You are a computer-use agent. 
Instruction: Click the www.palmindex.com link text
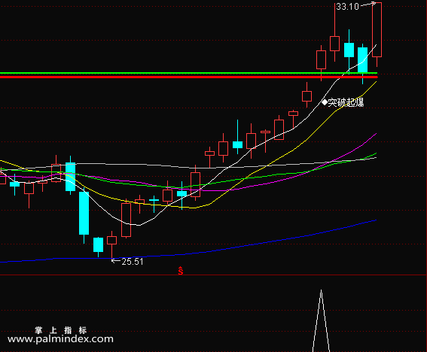(x=60, y=339)
